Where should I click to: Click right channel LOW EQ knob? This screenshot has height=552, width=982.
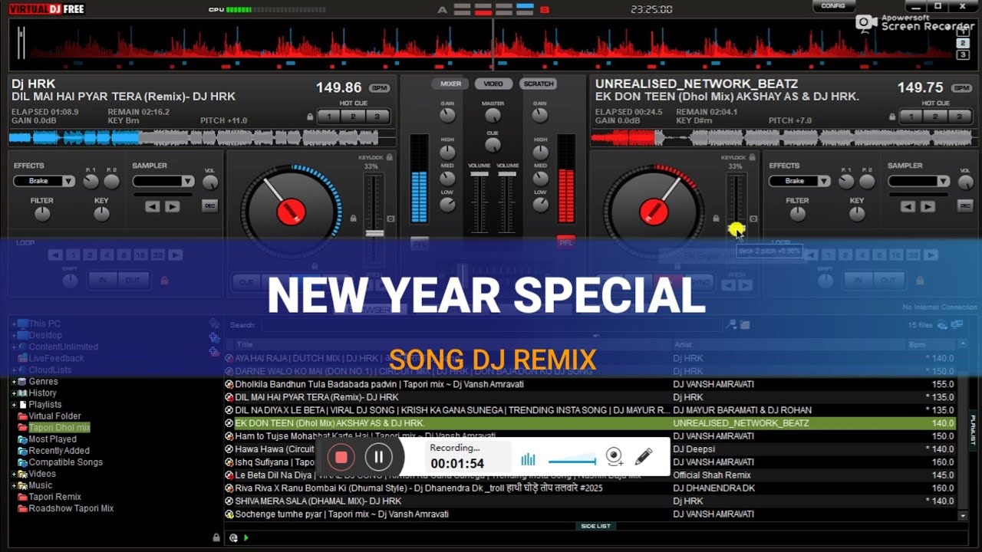click(540, 204)
